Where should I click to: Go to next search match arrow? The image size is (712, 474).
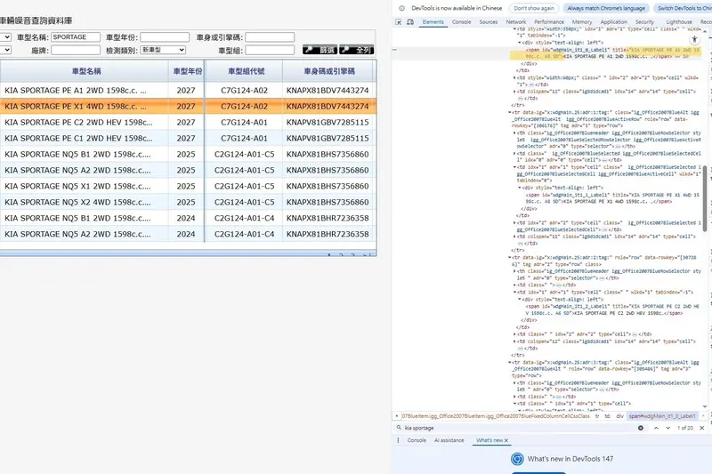[669, 428]
